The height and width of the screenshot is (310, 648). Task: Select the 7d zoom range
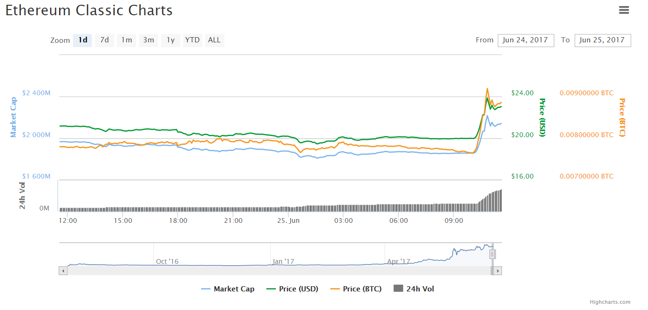[104, 40]
